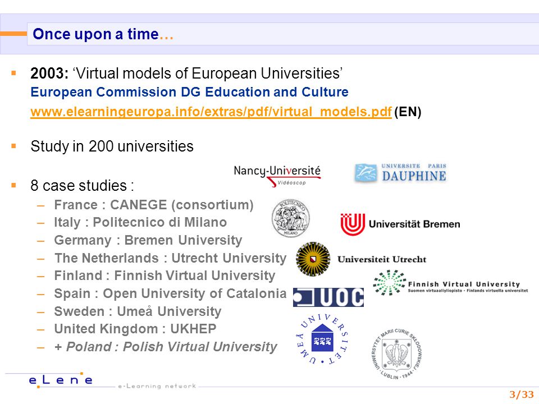Click the Université Paris Dauphine logo
Image resolution: width=539 pixels, height=404 pixels.
point(400,173)
